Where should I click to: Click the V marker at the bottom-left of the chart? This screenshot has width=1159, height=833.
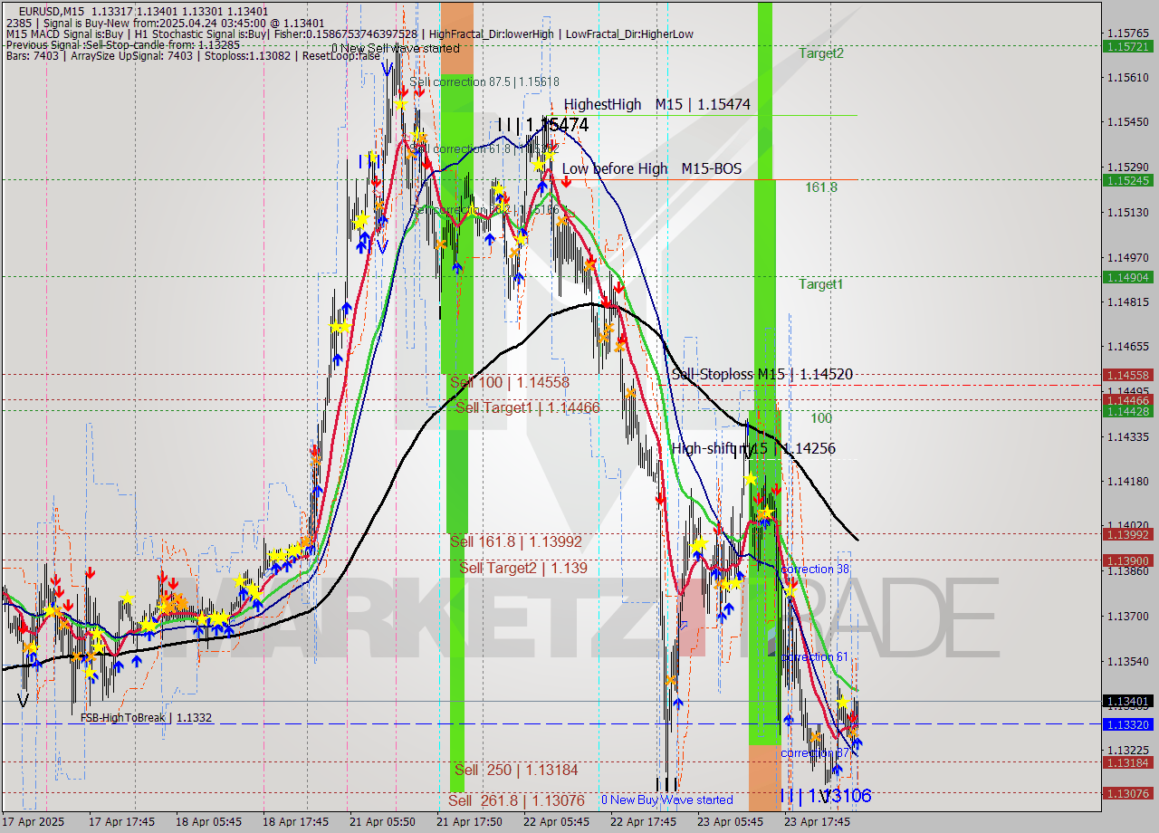point(22,699)
